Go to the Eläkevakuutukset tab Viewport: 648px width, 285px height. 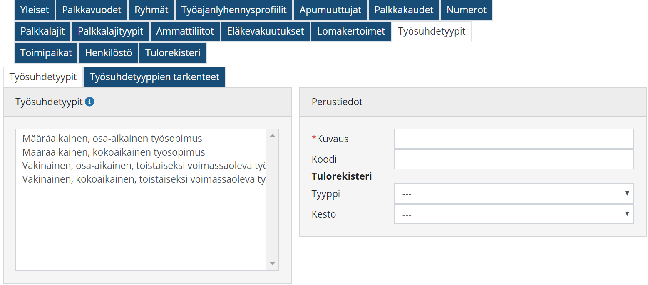pos(266,31)
